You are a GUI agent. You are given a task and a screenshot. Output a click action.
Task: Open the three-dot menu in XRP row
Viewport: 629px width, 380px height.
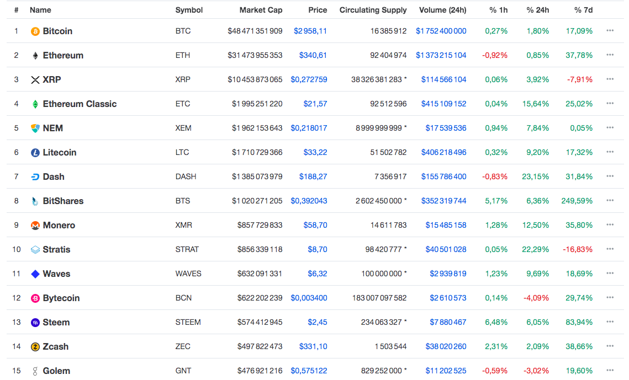tap(610, 79)
